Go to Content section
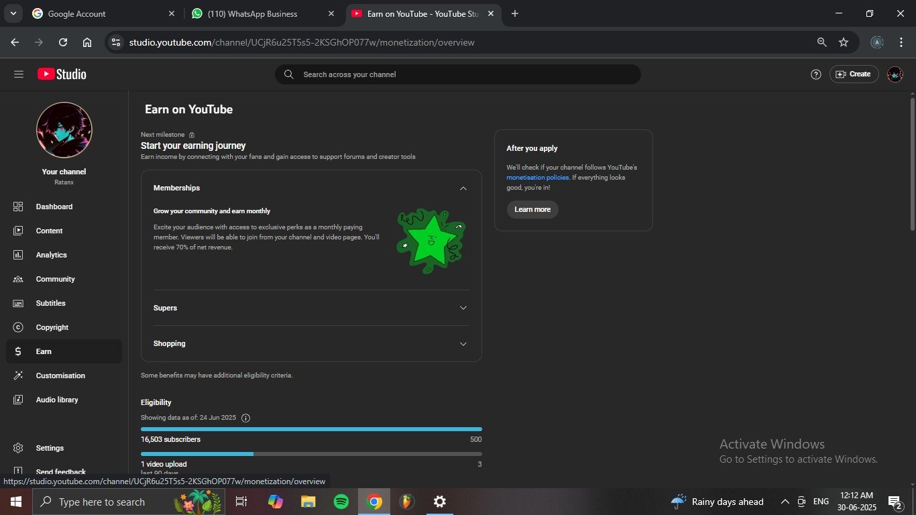Screen dimensions: 916x515 64,231
